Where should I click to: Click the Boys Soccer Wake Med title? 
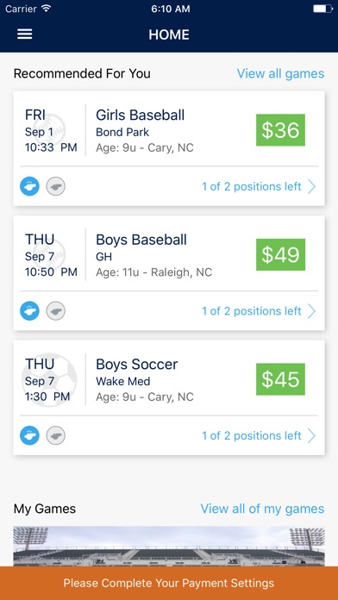[136, 365]
